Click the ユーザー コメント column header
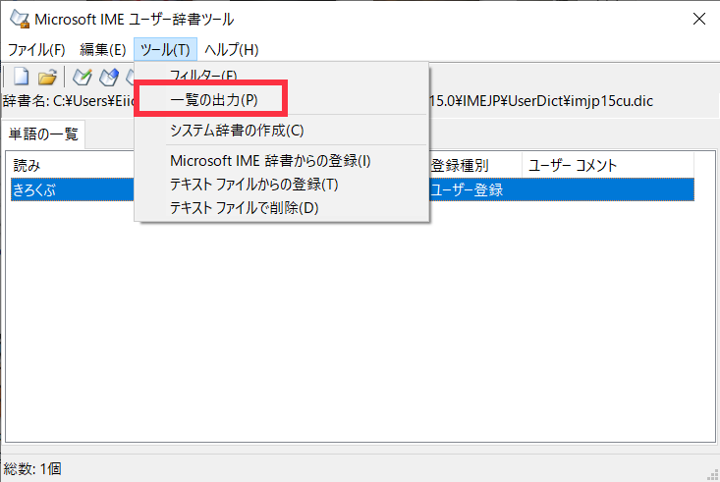This screenshot has width=720, height=482. [606, 165]
